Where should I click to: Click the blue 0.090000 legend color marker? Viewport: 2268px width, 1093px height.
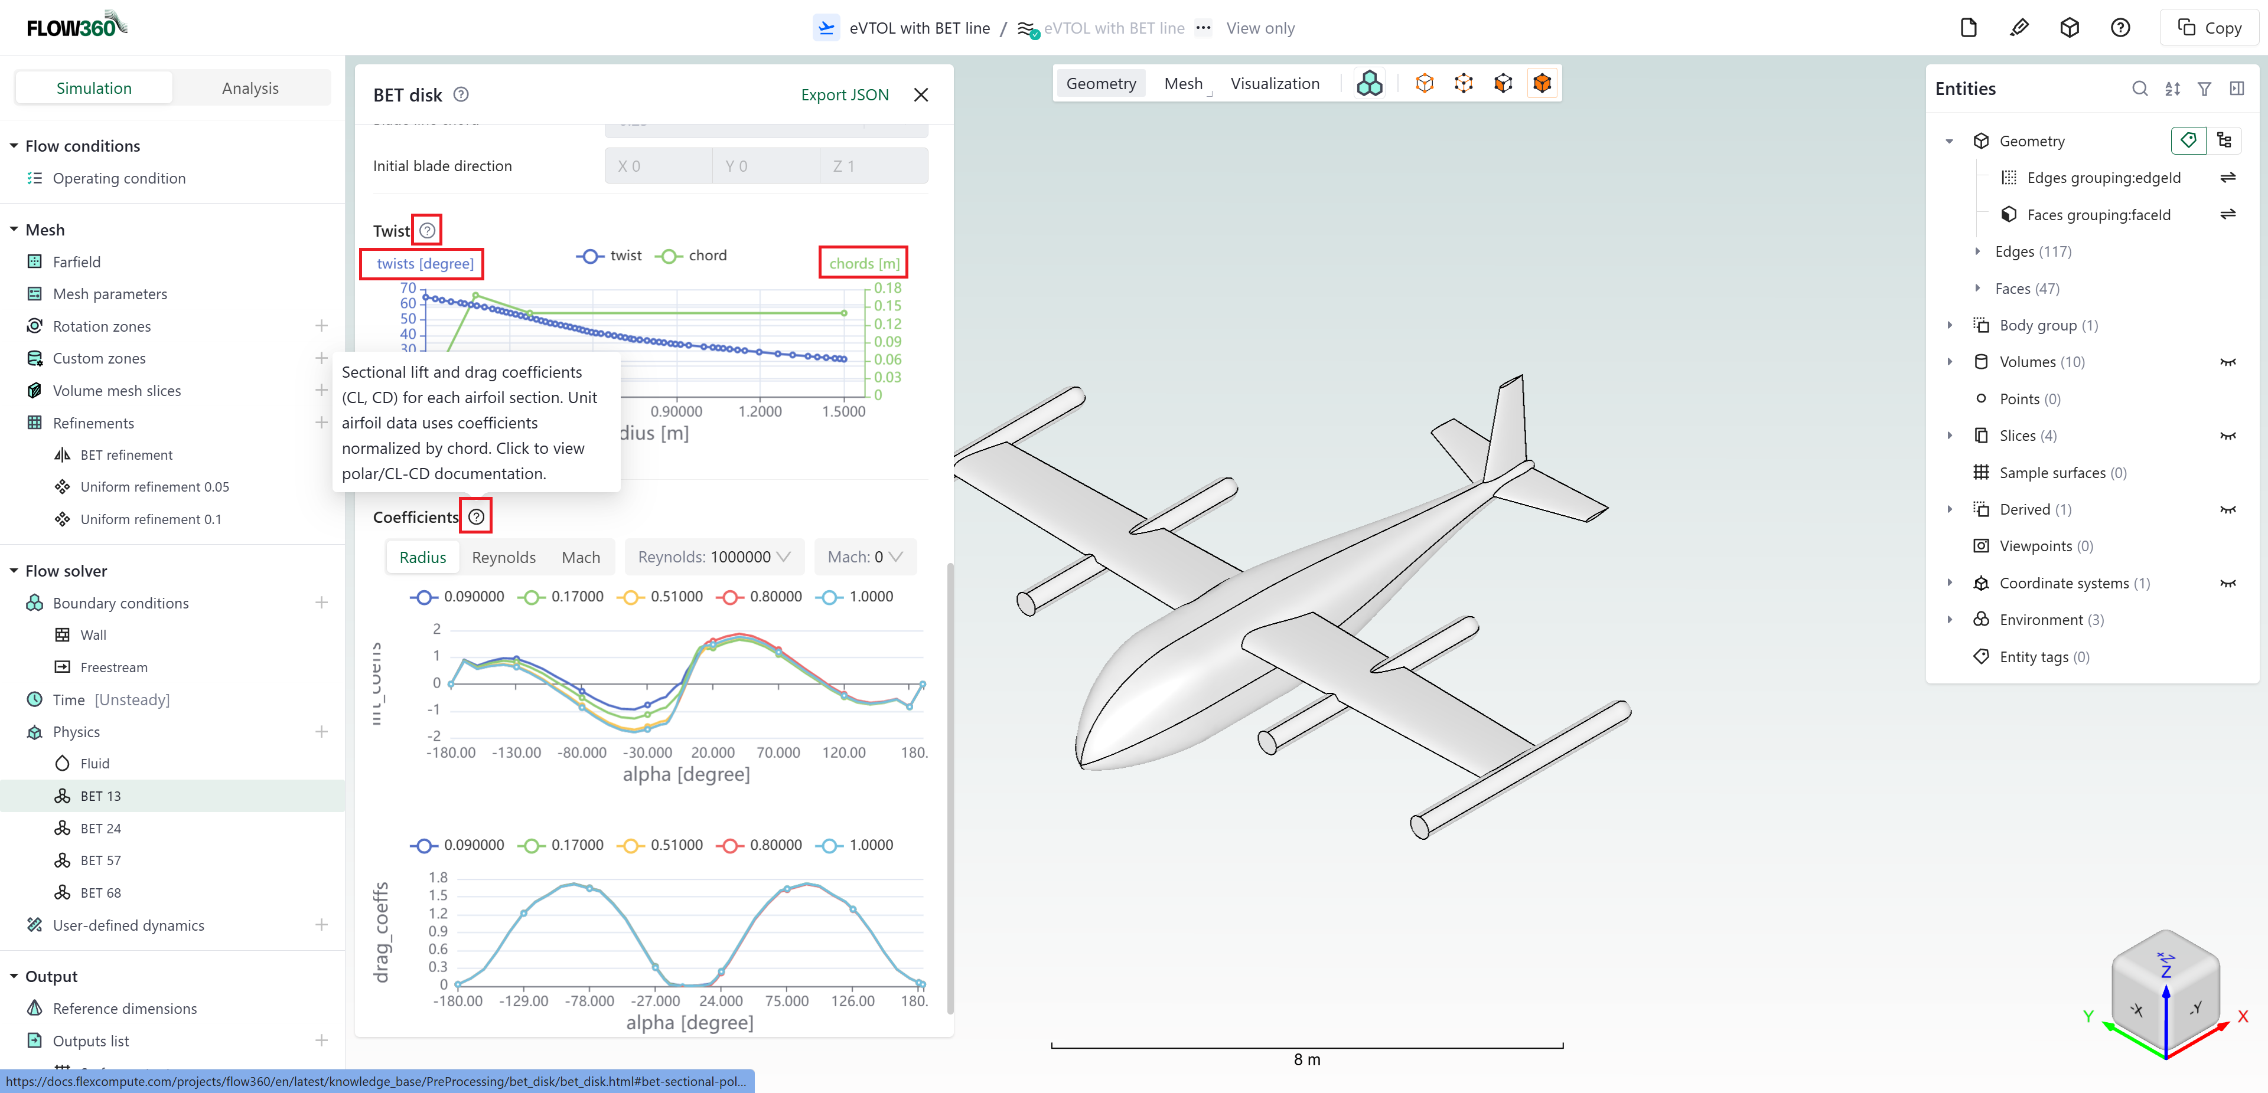425,597
